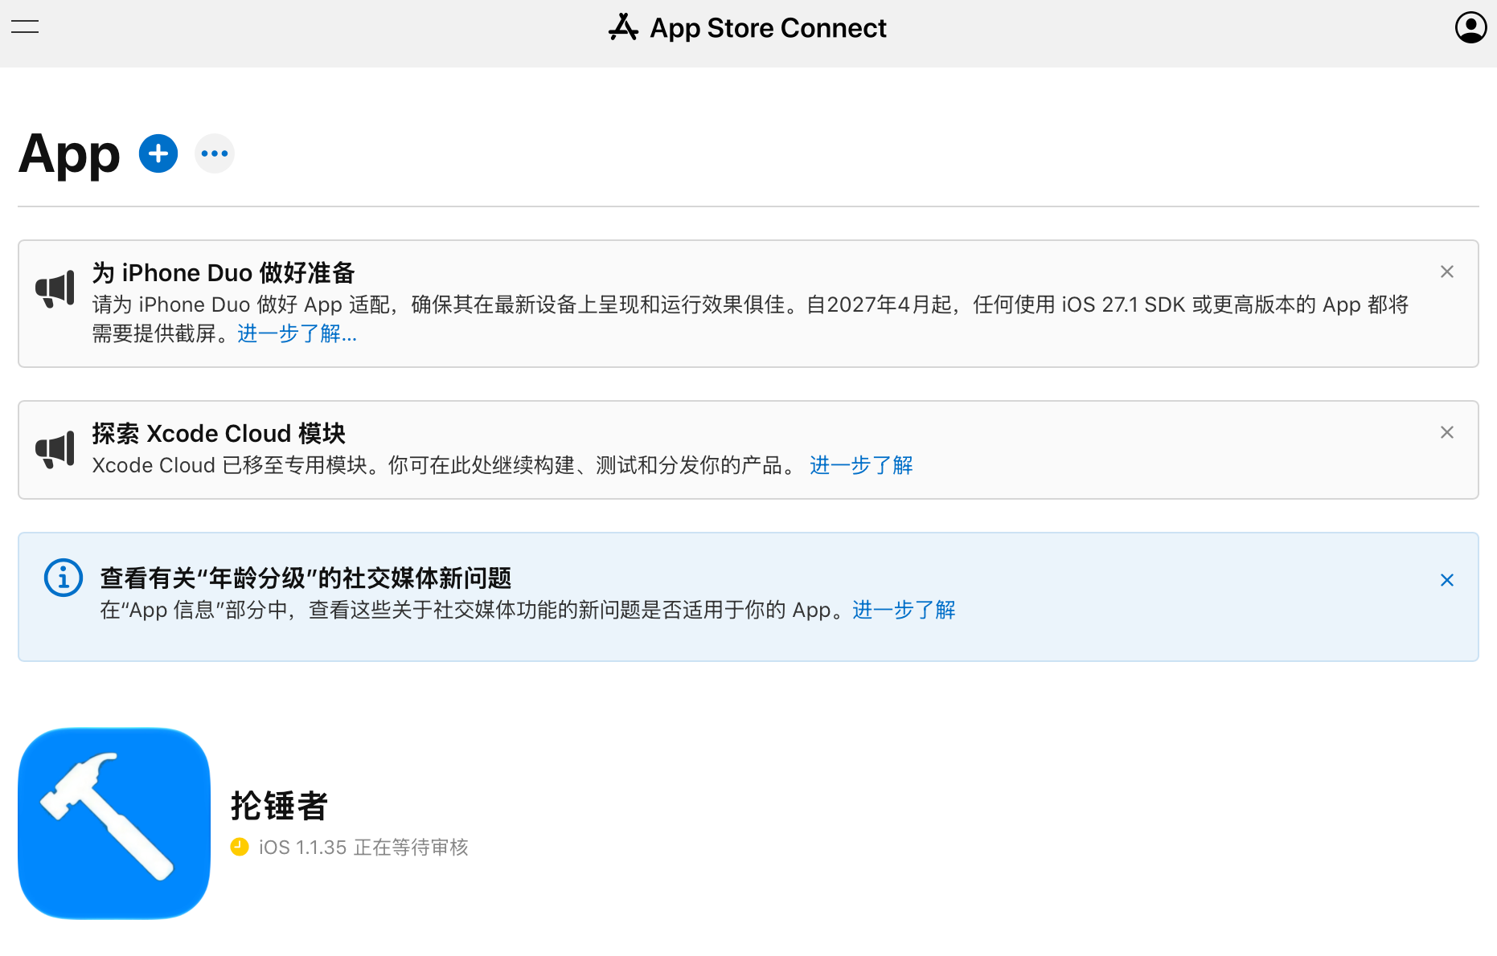Open 进一步了解 link in Xcode Cloud banner
This screenshot has width=1497, height=956.
coord(861,465)
